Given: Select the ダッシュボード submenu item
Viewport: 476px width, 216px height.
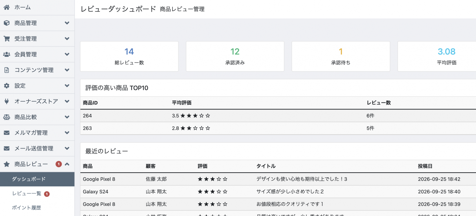Looking at the screenshot, I should tap(37, 179).
